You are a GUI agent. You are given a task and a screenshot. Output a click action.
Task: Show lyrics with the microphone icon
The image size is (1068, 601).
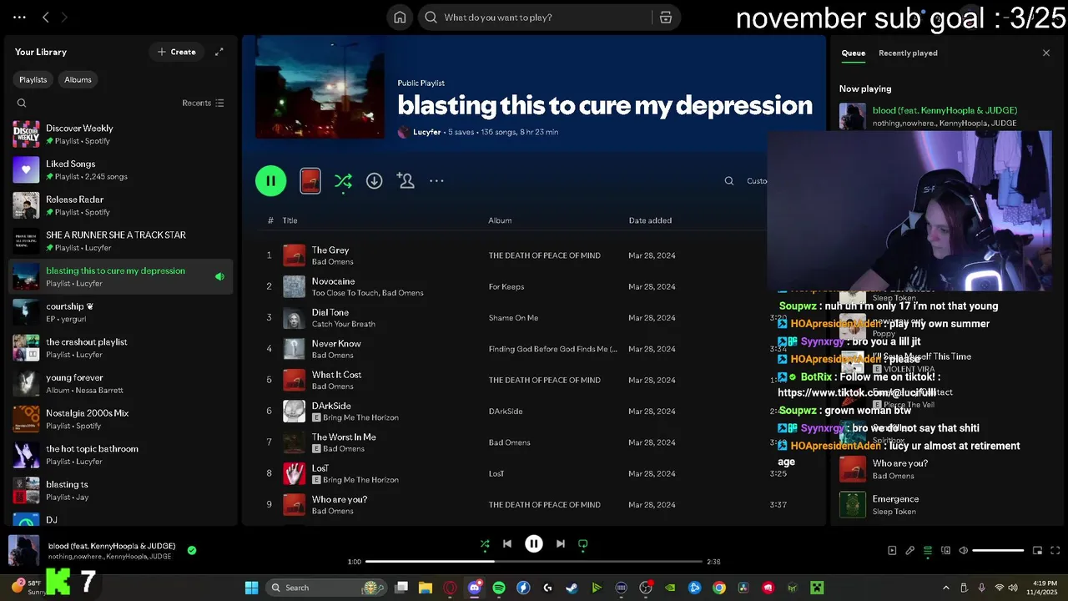910,551
